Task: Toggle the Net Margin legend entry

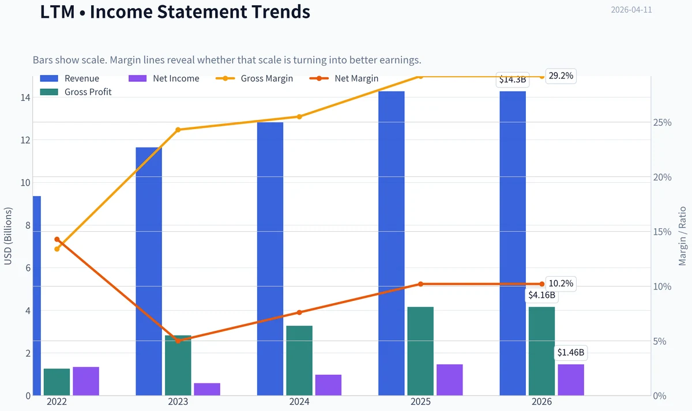Action: (x=344, y=78)
